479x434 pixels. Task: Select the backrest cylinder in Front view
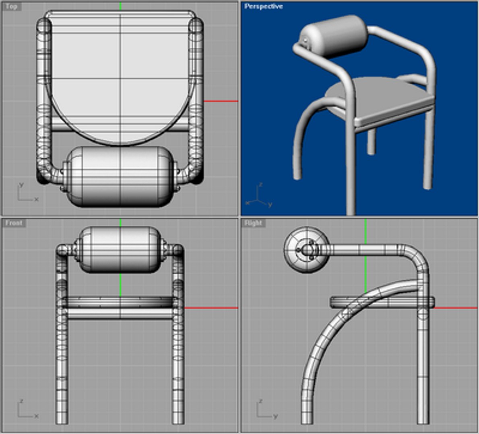(x=120, y=250)
